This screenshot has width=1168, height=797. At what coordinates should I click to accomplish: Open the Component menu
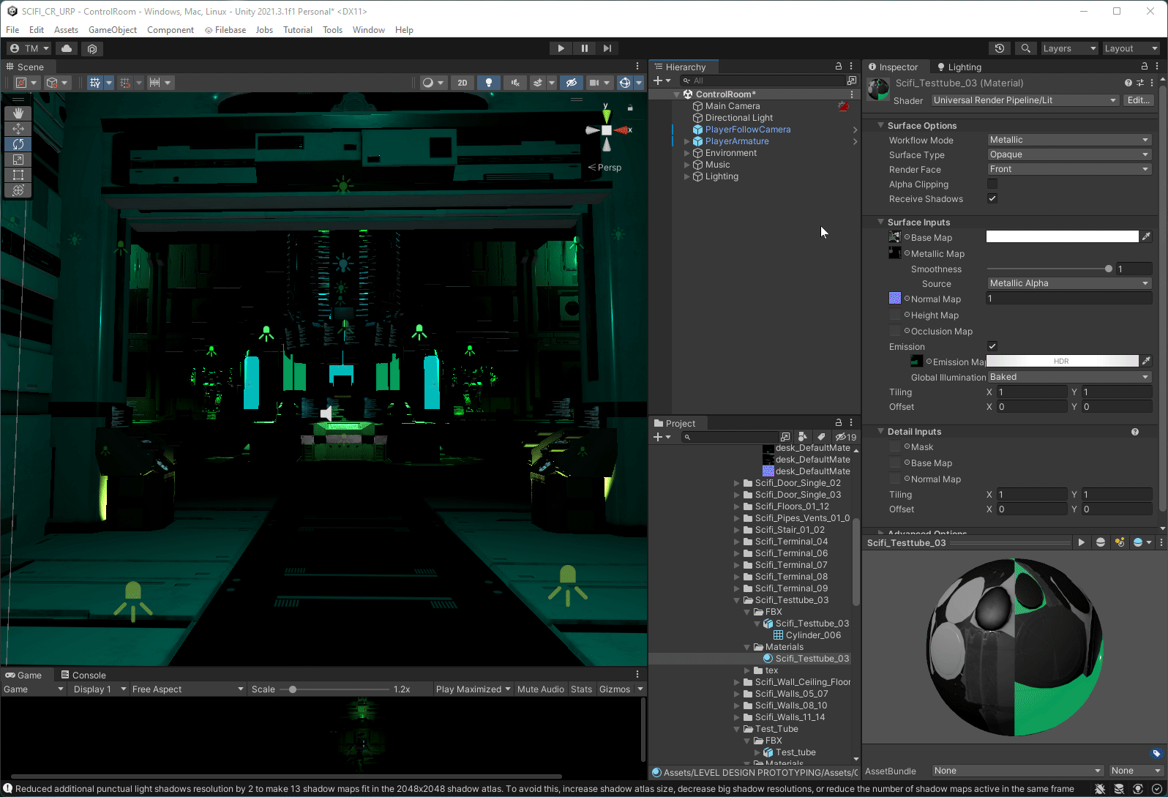(171, 30)
